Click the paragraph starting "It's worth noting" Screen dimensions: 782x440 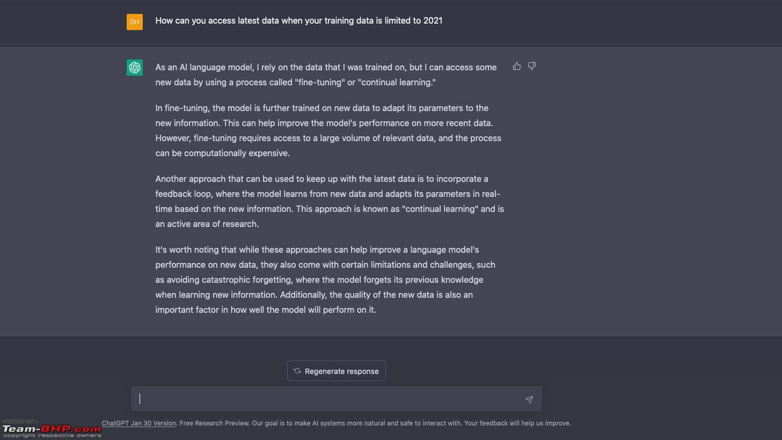point(325,280)
